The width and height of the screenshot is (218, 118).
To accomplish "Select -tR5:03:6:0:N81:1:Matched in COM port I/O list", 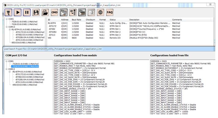I will (24, 85).
